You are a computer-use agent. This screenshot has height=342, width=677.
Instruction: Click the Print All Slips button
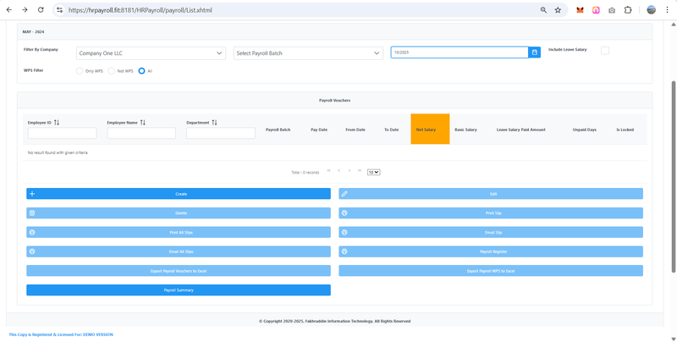(179, 232)
